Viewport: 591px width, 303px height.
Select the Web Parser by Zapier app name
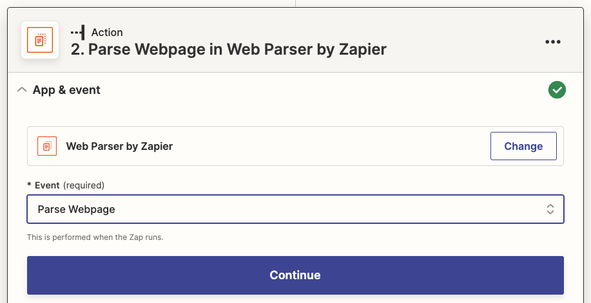[x=119, y=146]
